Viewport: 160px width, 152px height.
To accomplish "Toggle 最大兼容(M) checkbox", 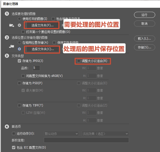I will [23, 90].
